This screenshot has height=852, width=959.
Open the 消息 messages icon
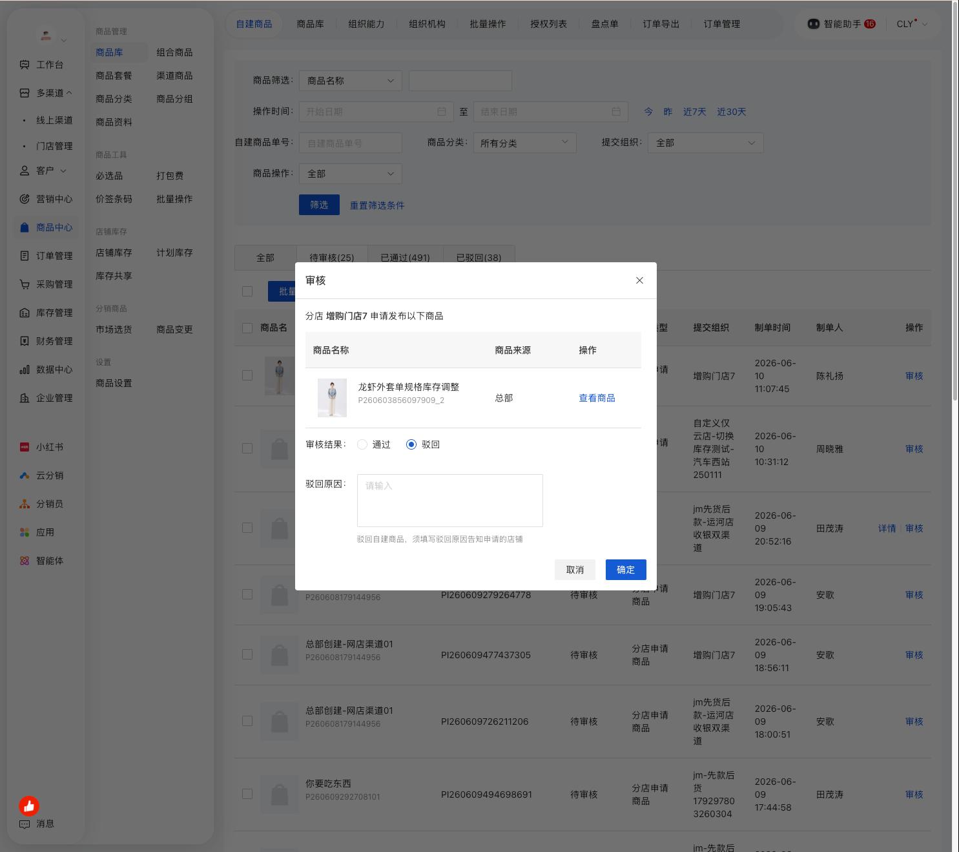pyautogui.click(x=25, y=824)
